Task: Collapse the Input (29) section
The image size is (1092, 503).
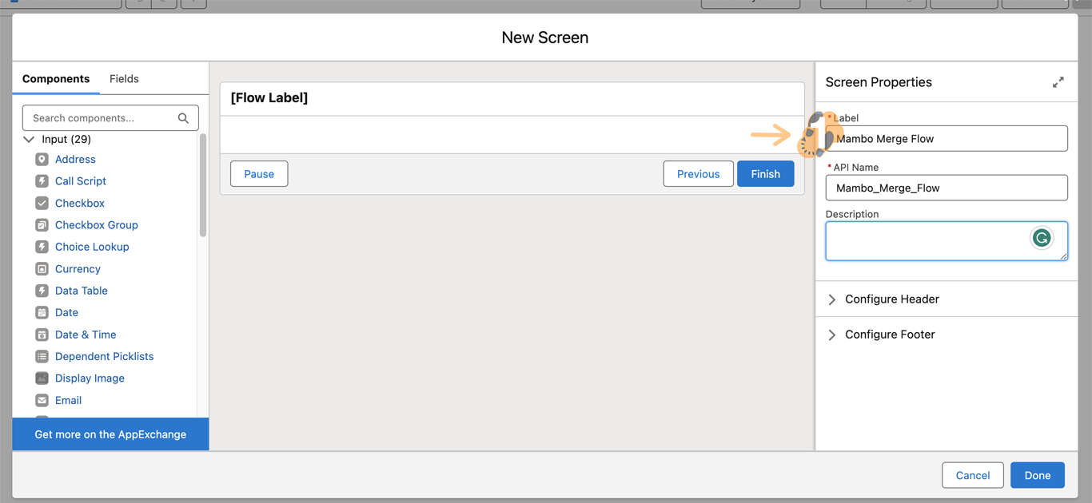Action: click(29, 139)
